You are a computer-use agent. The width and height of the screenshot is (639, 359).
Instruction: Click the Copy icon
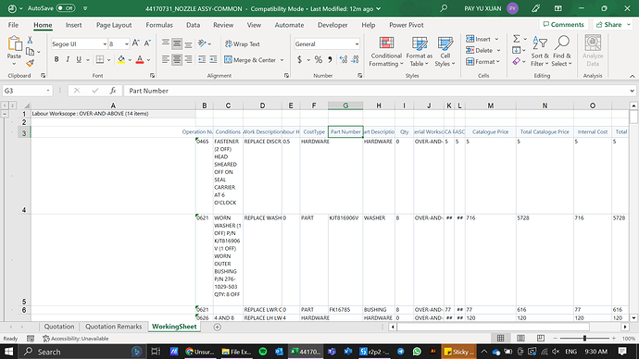click(31, 52)
